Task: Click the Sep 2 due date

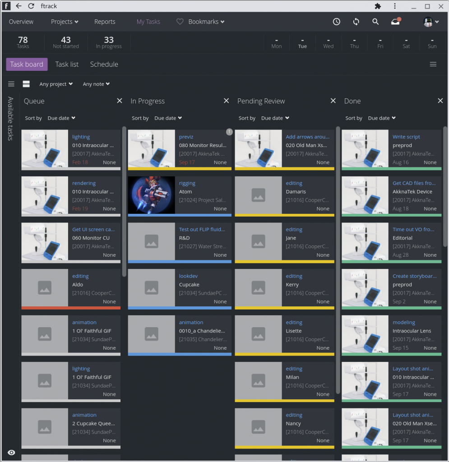Action: pyautogui.click(x=399, y=301)
